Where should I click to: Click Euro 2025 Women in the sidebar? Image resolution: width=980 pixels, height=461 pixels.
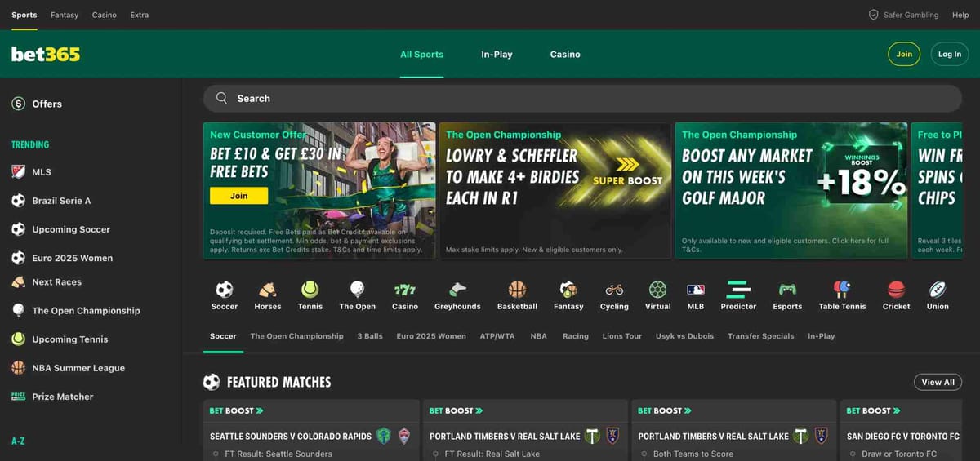coord(73,258)
